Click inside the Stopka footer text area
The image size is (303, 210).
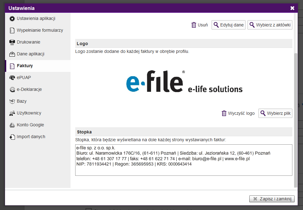(183, 160)
